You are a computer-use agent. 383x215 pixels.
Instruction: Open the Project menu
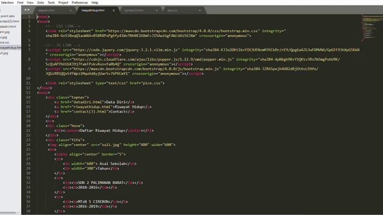(63, 2)
